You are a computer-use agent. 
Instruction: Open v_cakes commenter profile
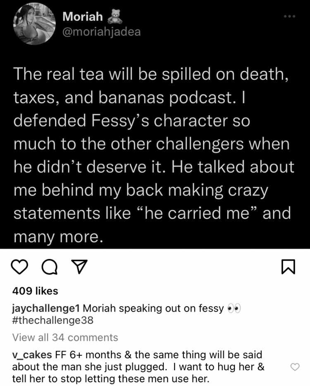pyautogui.click(x=32, y=355)
